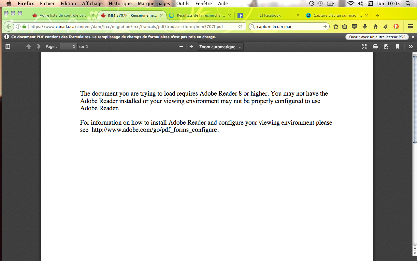Click http://www.adobe.com/go/pdf_forms_configure text

point(154,130)
